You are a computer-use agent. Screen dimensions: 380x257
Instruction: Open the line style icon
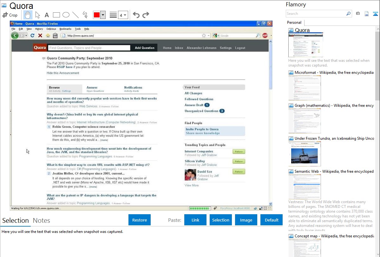[x=113, y=15]
